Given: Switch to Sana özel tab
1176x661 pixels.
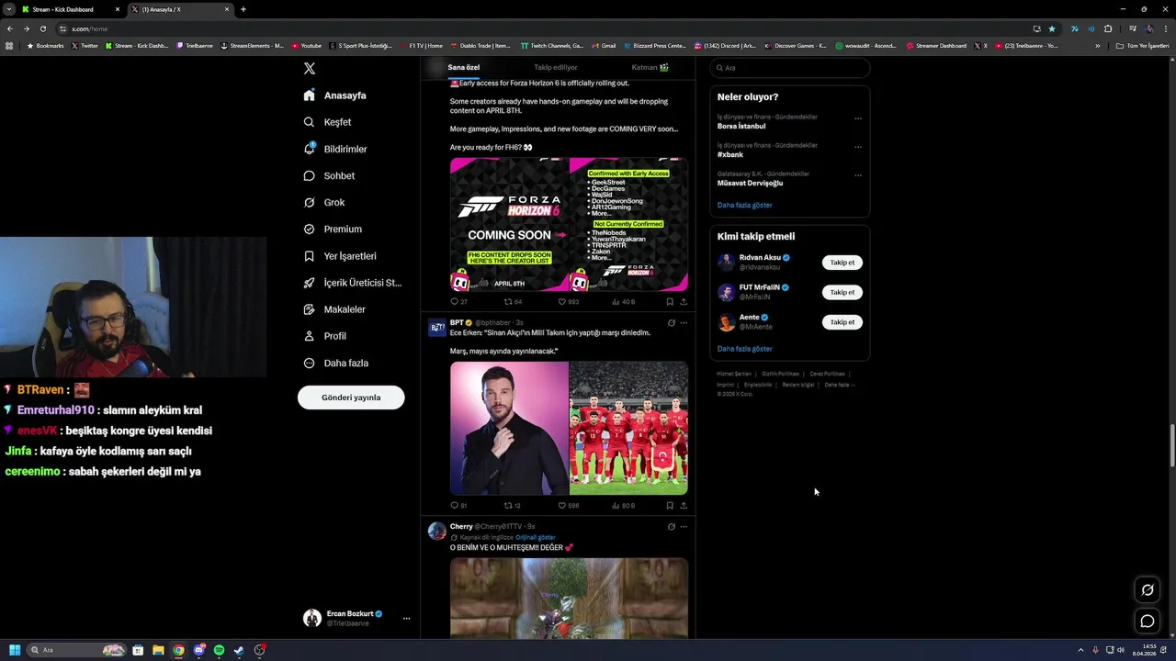Looking at the screenshot, I should coord(464,67).
